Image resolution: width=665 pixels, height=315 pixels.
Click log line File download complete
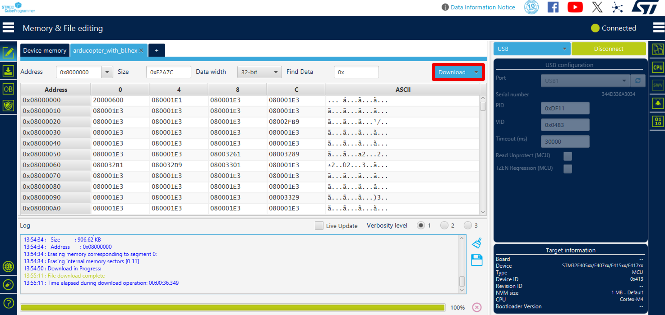64,276
